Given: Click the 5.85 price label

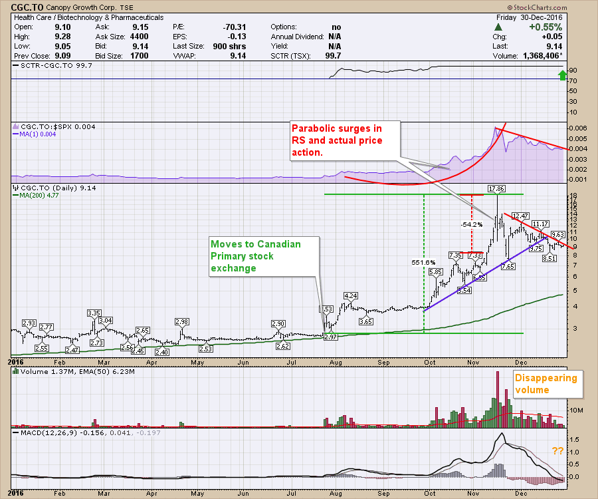Looking at the screenshot, I should click(435, 272).
